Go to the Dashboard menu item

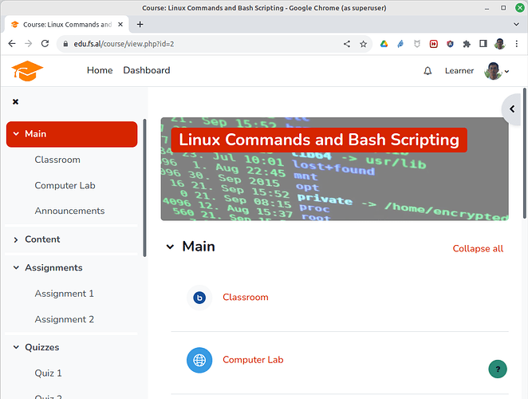click(x=146, y=70)
